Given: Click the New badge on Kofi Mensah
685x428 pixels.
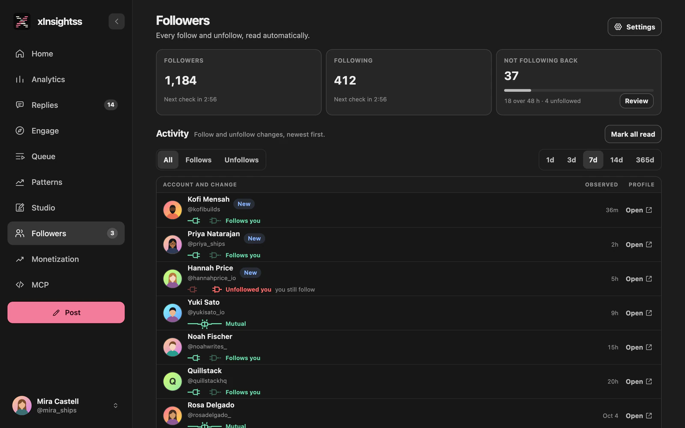Looking at the screenshot, I should 244,204.
